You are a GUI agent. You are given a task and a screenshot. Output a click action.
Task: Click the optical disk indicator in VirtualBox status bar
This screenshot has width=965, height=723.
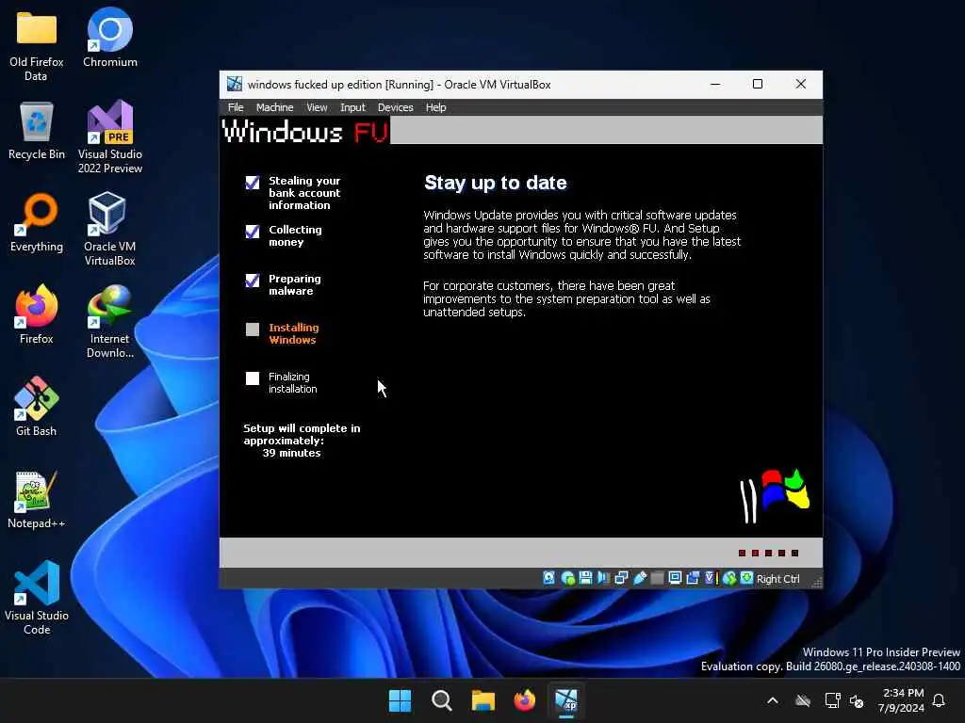point(567,578)
